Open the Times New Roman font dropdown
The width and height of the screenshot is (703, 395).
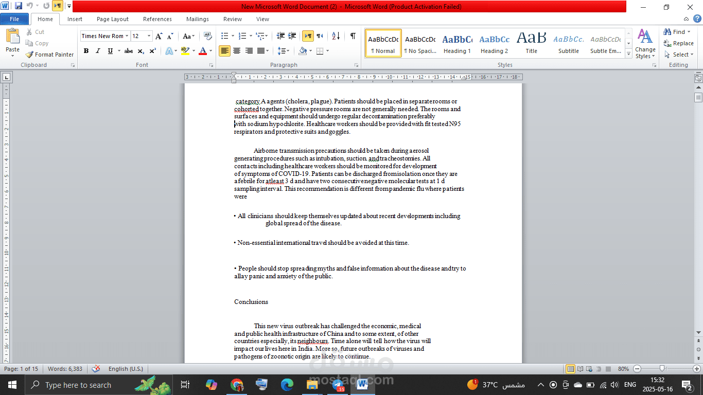(x=127, y=36)
